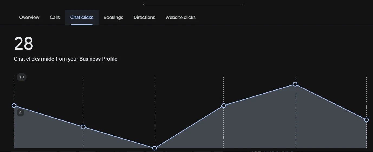The image size is (373, 152).
Task: Click the input box above the tabs
Action: coord(193,2)
